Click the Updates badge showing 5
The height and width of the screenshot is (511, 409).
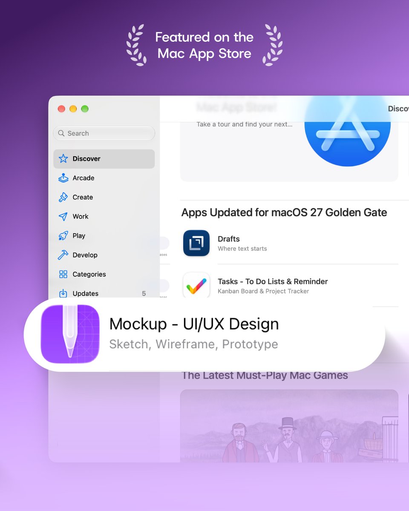click(x=144, y=293)
